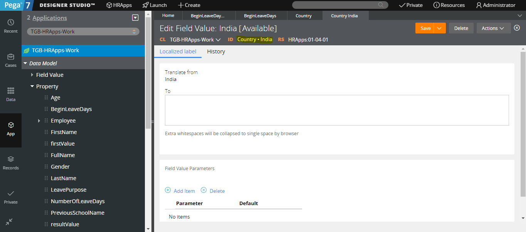The width and height of the screenshot is (526, 232).
Task: Open the Actions dropdown button
Action: pos(494,28)
